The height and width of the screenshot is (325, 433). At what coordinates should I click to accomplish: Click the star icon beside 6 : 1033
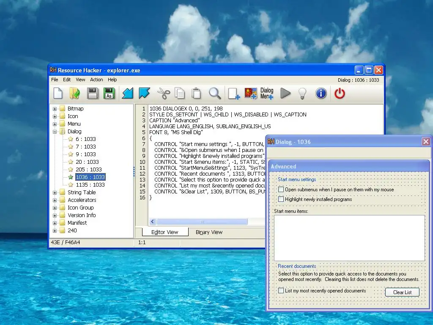tap(71, 139)
